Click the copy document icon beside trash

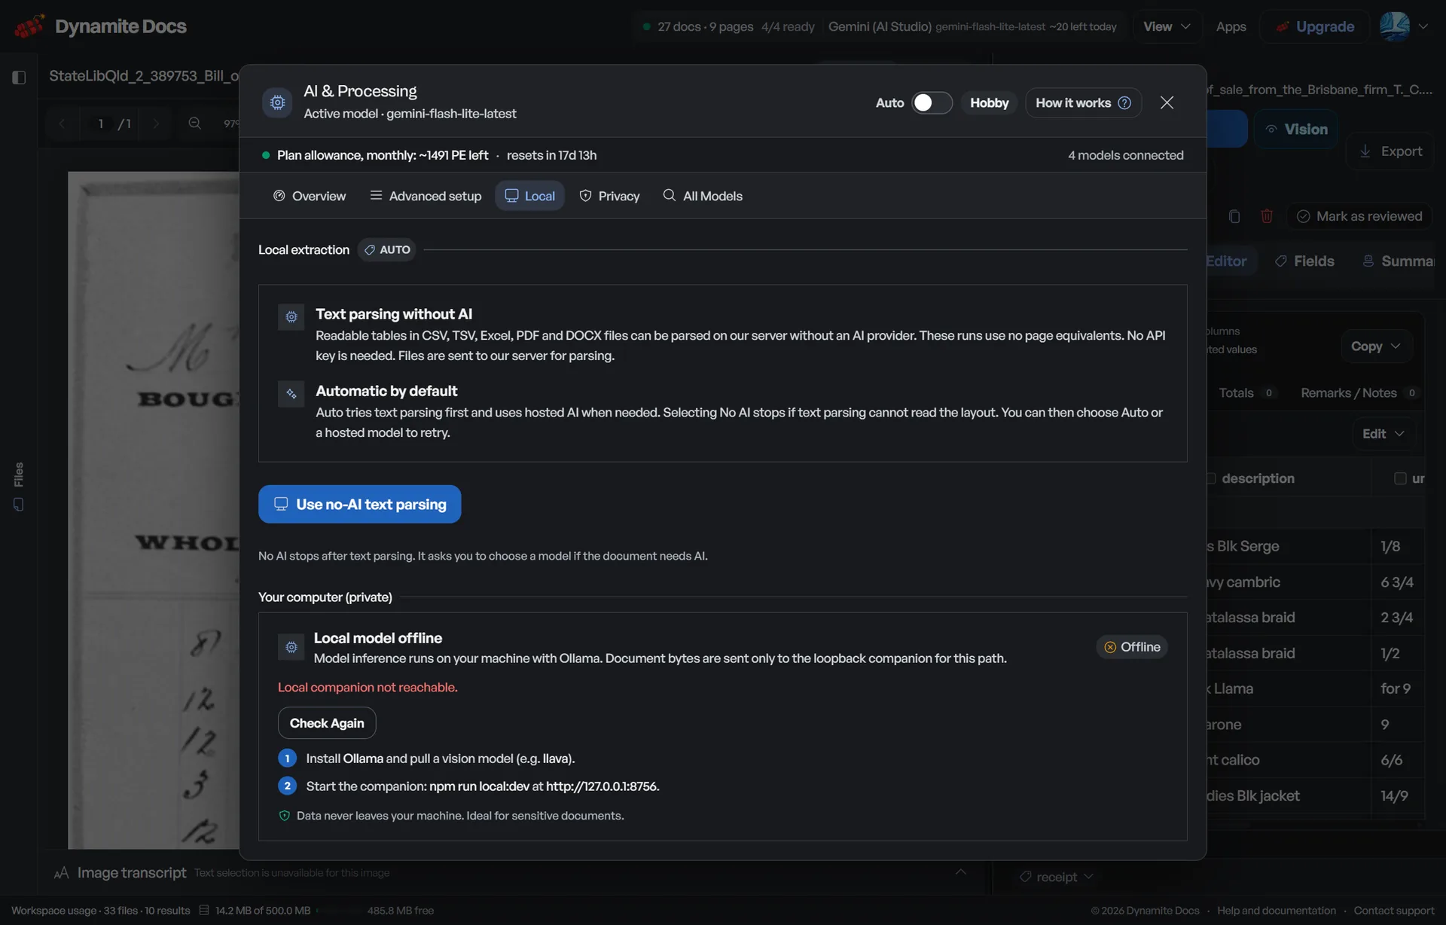point(1234,216)
